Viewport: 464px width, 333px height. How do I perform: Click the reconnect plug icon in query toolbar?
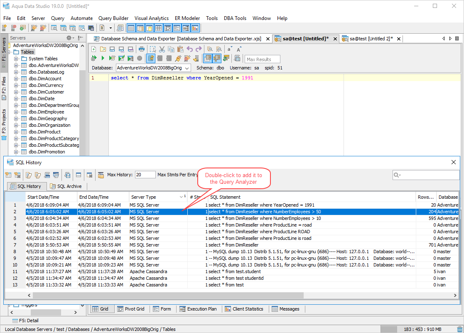point(178,58)
